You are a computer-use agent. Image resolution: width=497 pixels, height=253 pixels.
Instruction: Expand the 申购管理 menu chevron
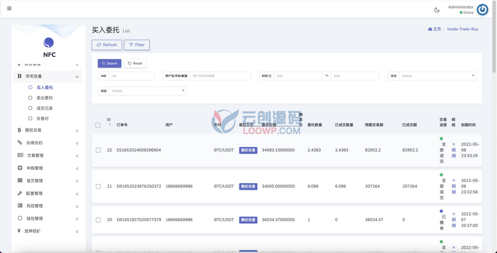77,169
